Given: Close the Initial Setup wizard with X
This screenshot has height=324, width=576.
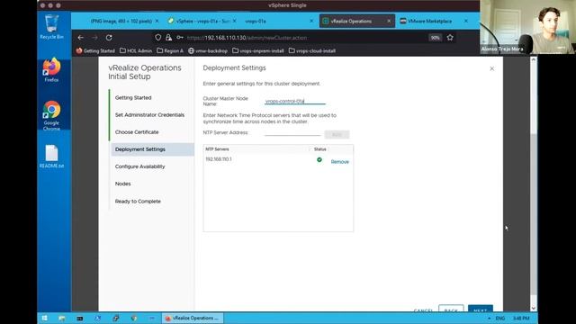Looking at the screenshot, I should coord(492,68).
